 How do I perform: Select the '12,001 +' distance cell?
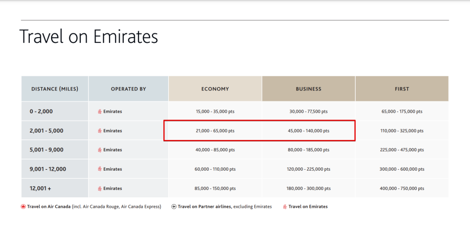(55, 188)
